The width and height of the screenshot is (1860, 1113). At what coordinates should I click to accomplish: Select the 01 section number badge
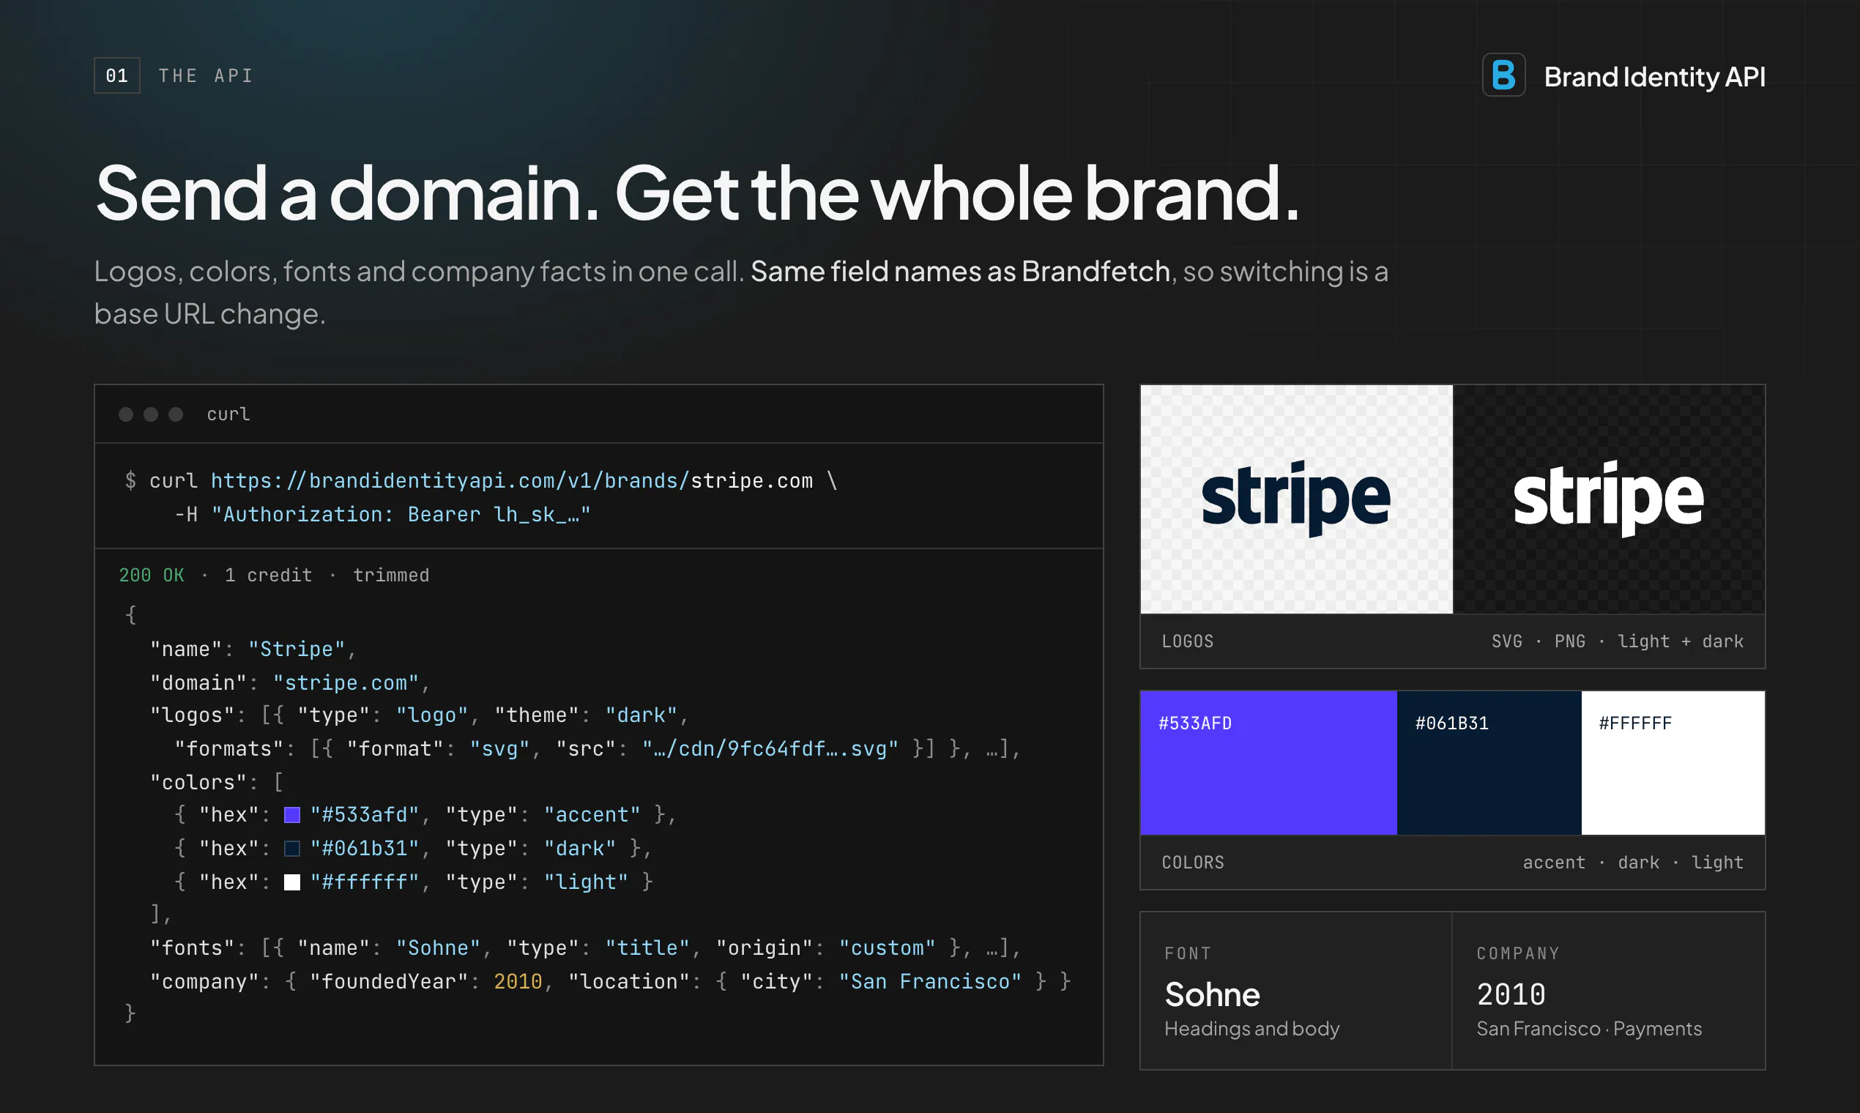(117, 75)
